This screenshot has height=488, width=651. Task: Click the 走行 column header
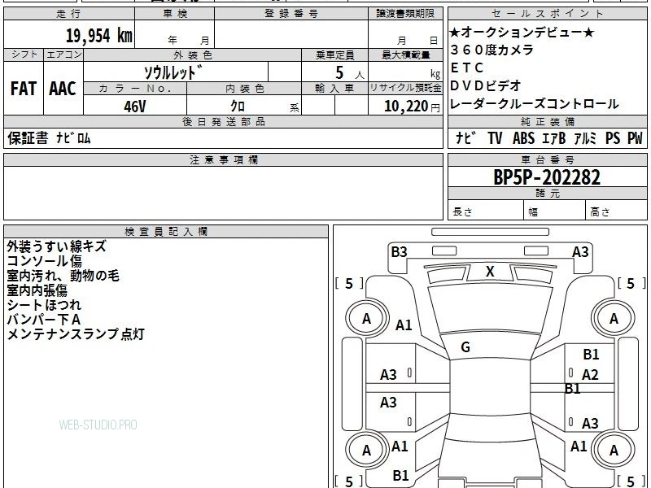(x=69, y=14)
